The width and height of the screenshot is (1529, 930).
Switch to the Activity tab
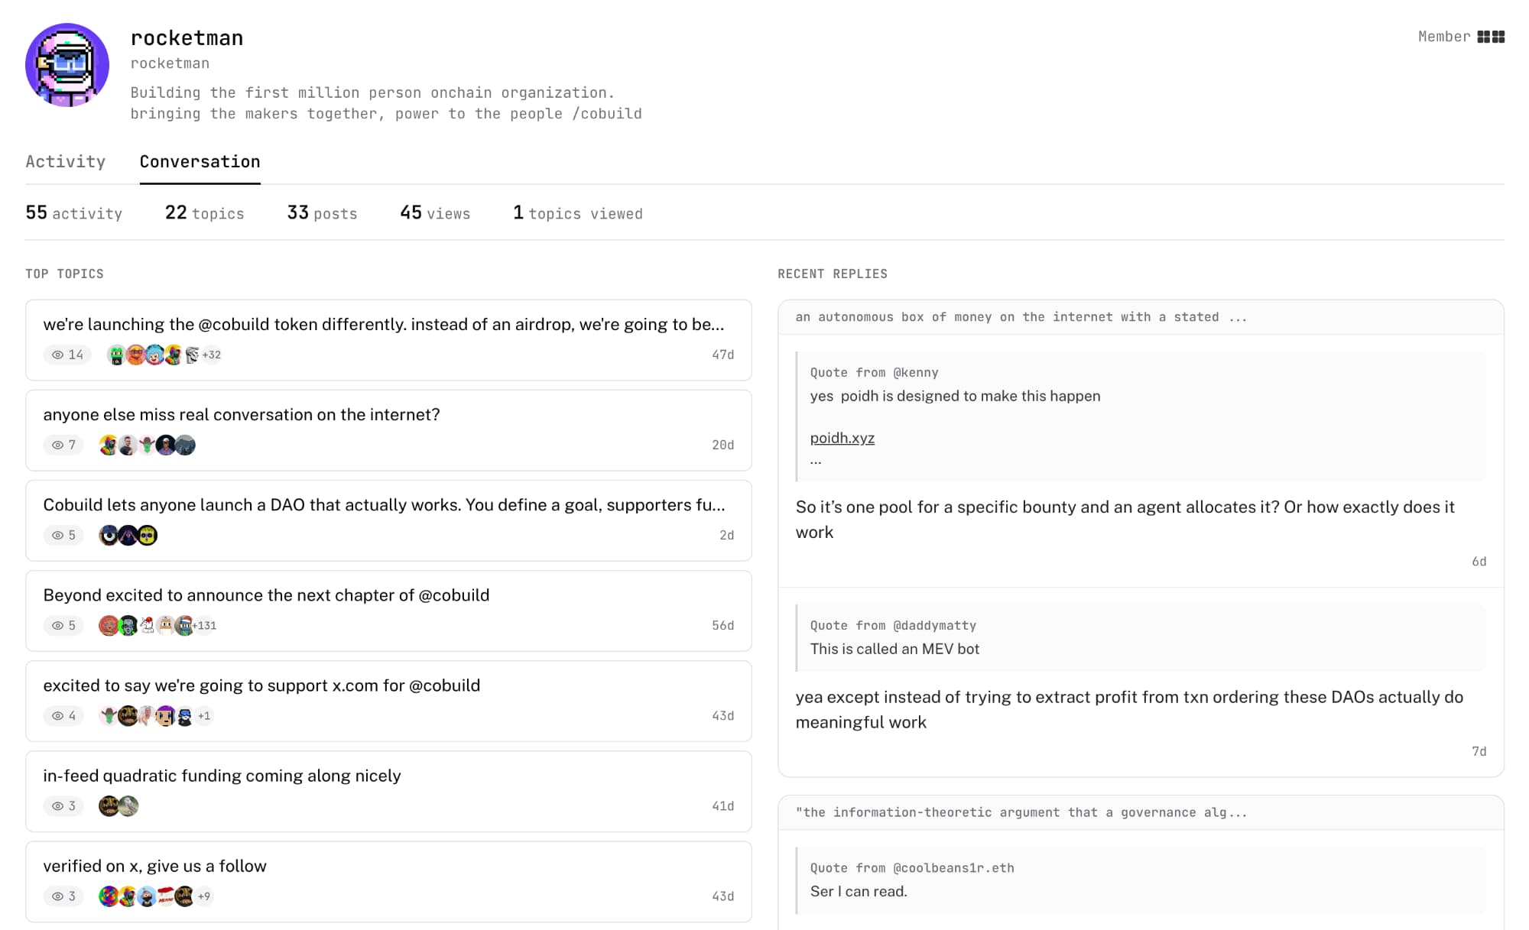pos(66,161)
